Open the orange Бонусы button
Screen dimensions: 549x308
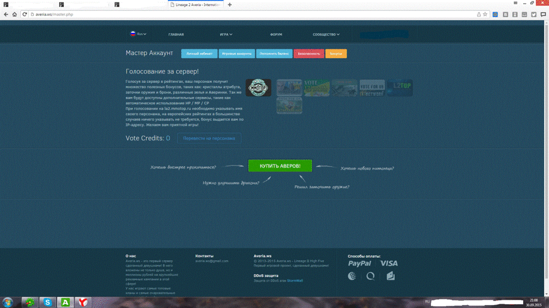click(336, 54)
